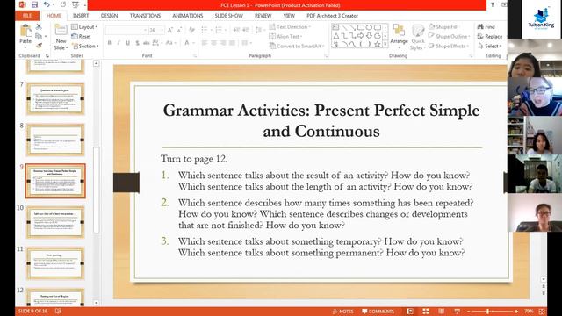Viewport: 562px width, 316px height.
Task: Toggle Notes pane in status bar
Action: tap(343, 312)
